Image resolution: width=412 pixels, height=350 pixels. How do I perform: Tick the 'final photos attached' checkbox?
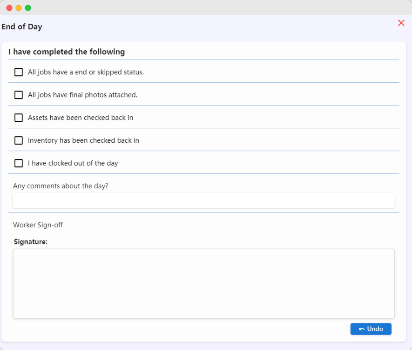click(19, 95)
